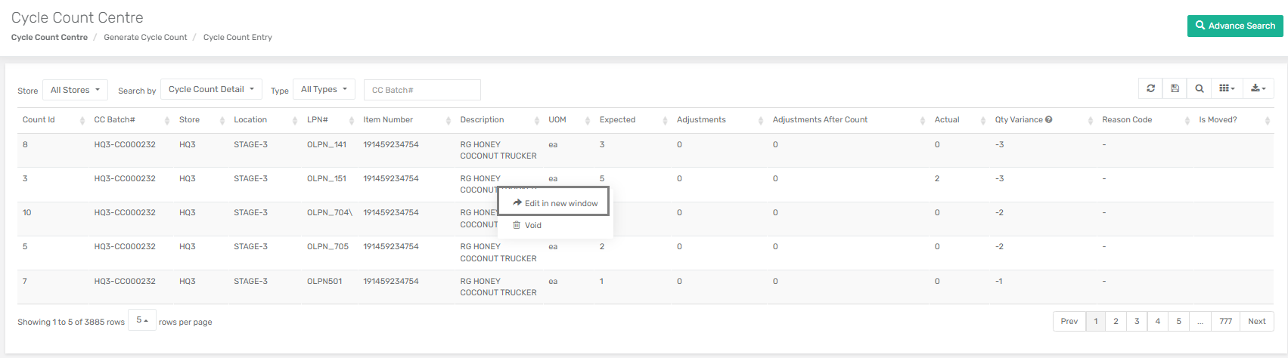Open the All Stores dropdown
The width and height of the screenshot is (1288, 358).
[x=75, y=90]
